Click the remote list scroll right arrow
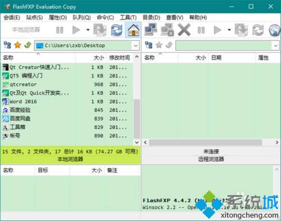 click(277, 142)
